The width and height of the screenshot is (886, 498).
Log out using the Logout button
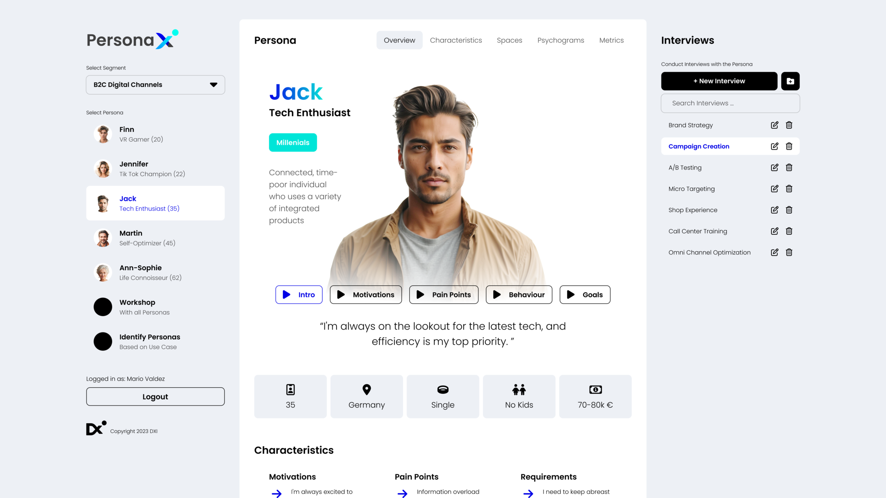[155, 396]
